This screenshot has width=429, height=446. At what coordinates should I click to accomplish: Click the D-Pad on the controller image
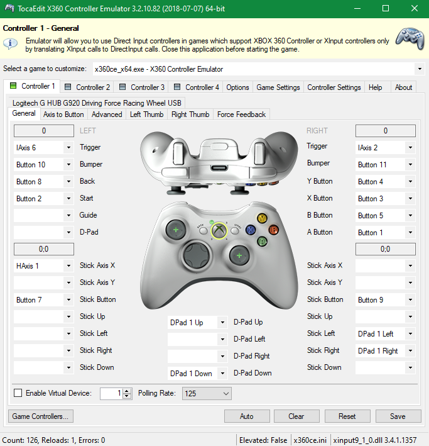click(197, 255)
